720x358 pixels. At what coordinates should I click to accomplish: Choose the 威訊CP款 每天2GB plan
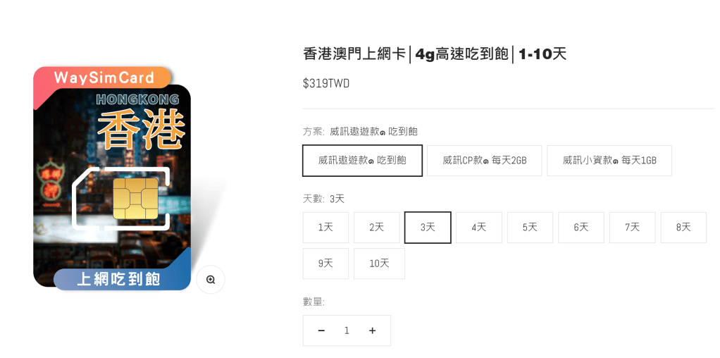[485, 161]
